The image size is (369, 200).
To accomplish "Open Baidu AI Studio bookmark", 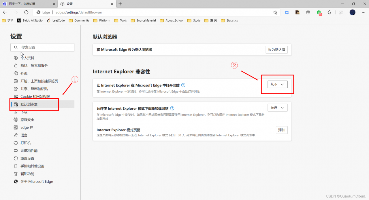I will [30, 20].
